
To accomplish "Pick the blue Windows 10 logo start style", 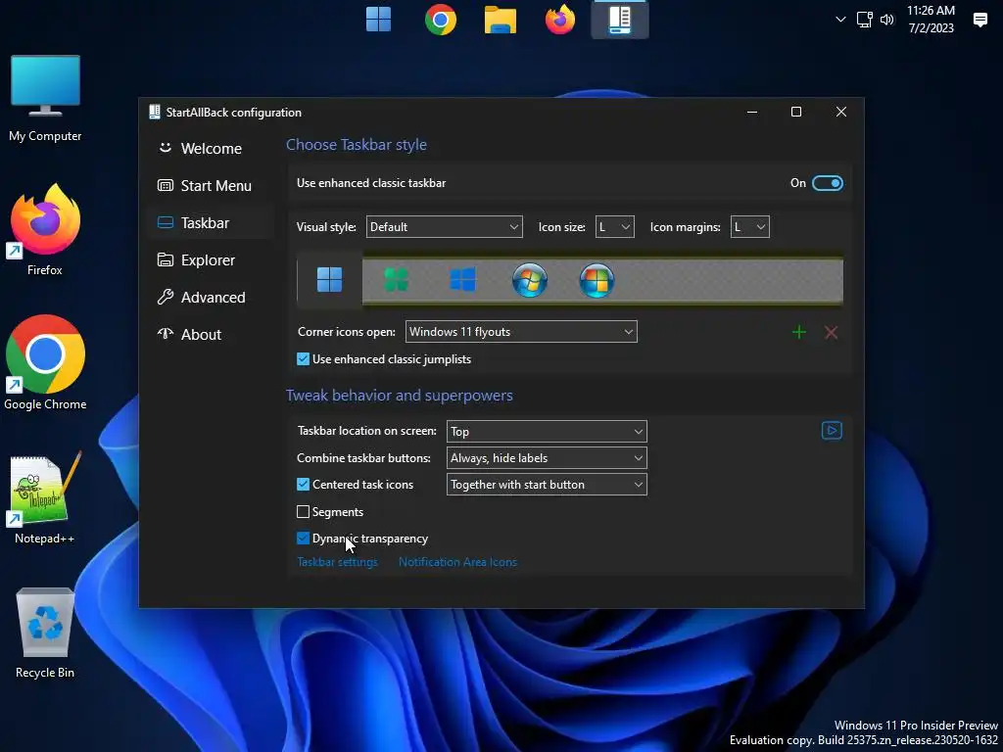I will [462, 279].
